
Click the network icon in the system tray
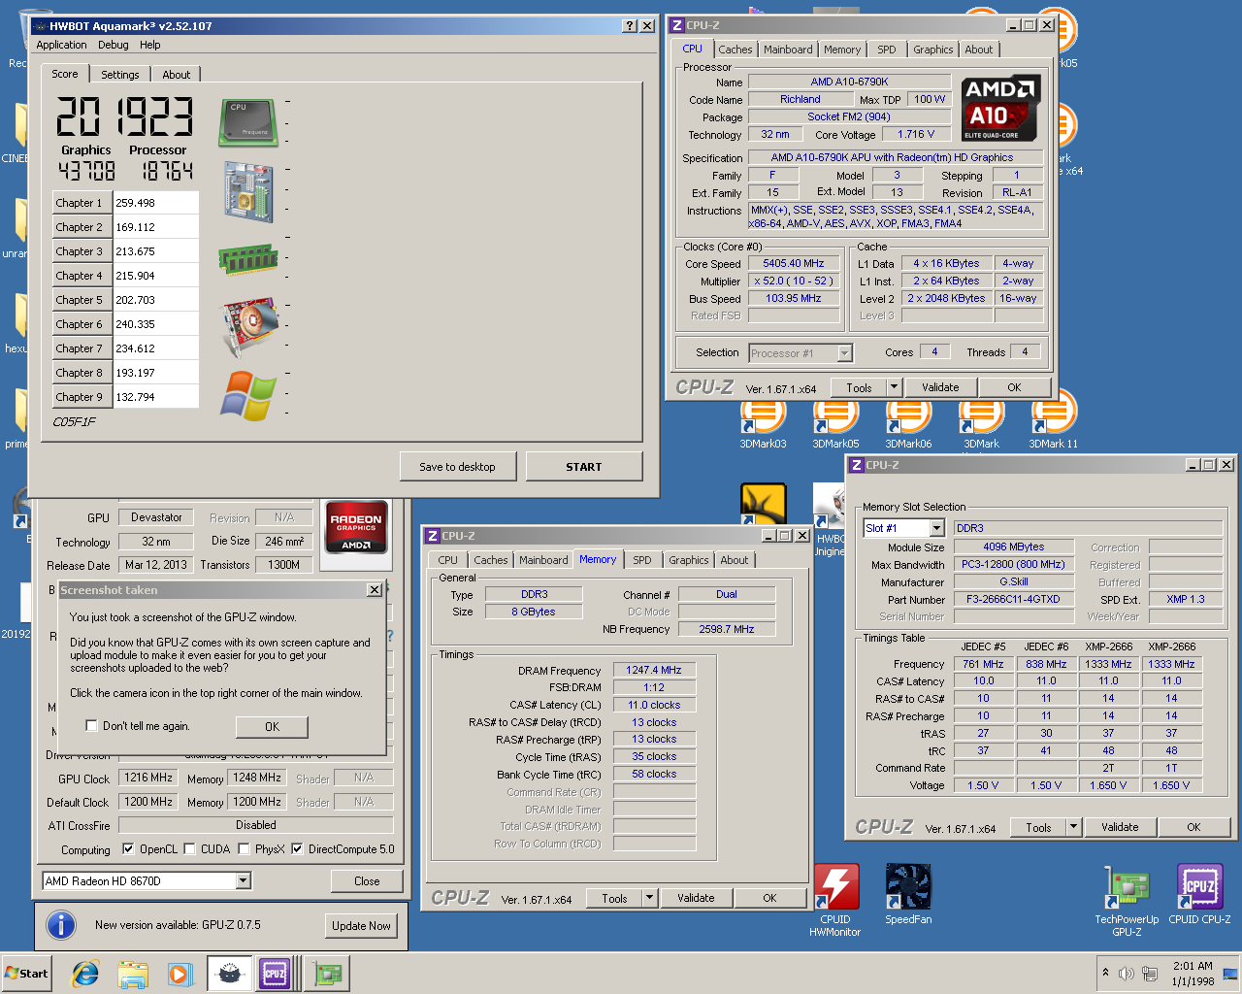(x=1150, y=974)
